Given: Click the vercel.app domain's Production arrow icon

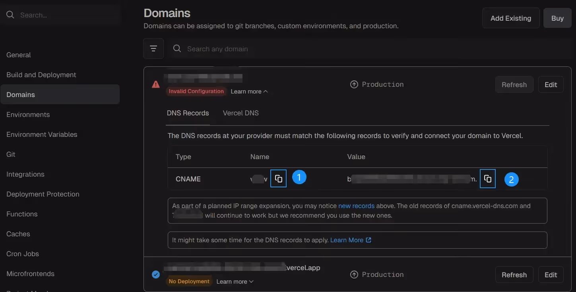Looking at the screenshot, I should pos(354,274).
